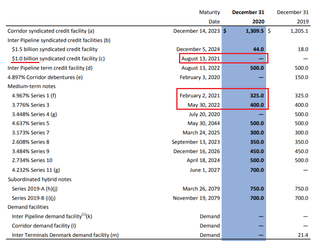Select the 'Subordinated hybrid notes' heading
This screenshot has width=323, height=241.
click(39, 179)
